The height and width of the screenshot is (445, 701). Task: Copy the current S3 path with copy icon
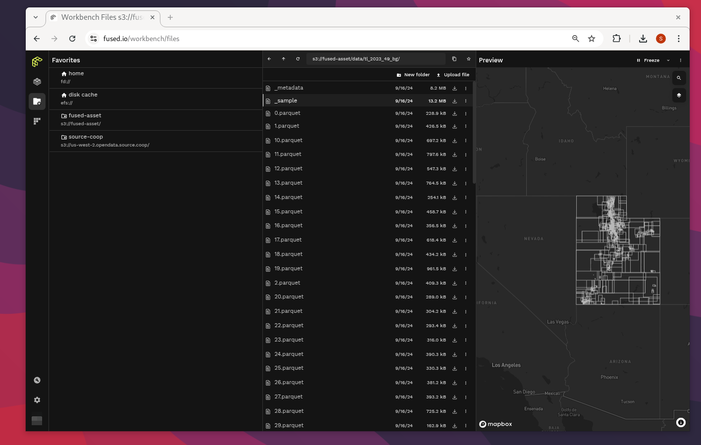pyautogui.click(x=454, y=58)
